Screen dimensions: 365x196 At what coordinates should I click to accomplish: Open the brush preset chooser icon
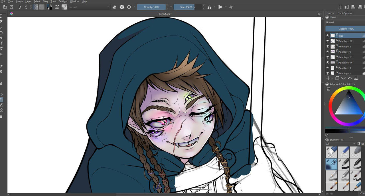[64, 7]
